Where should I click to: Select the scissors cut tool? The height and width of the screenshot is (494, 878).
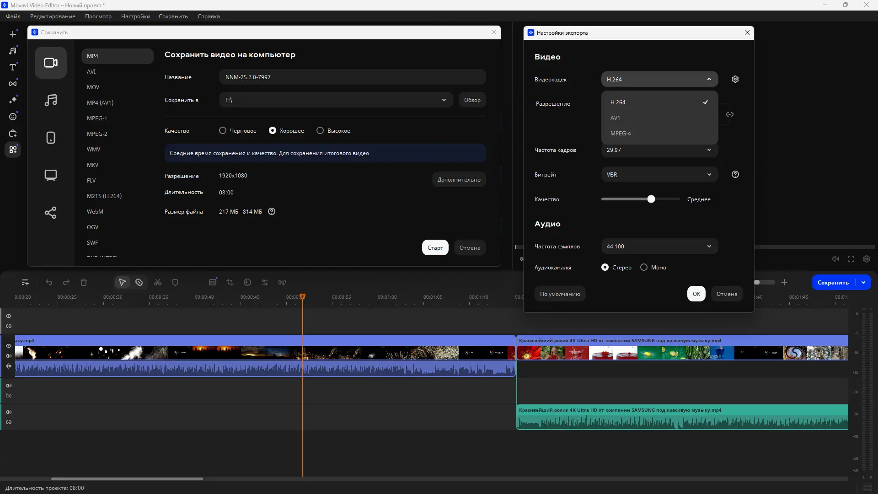[x=158, y=282]
